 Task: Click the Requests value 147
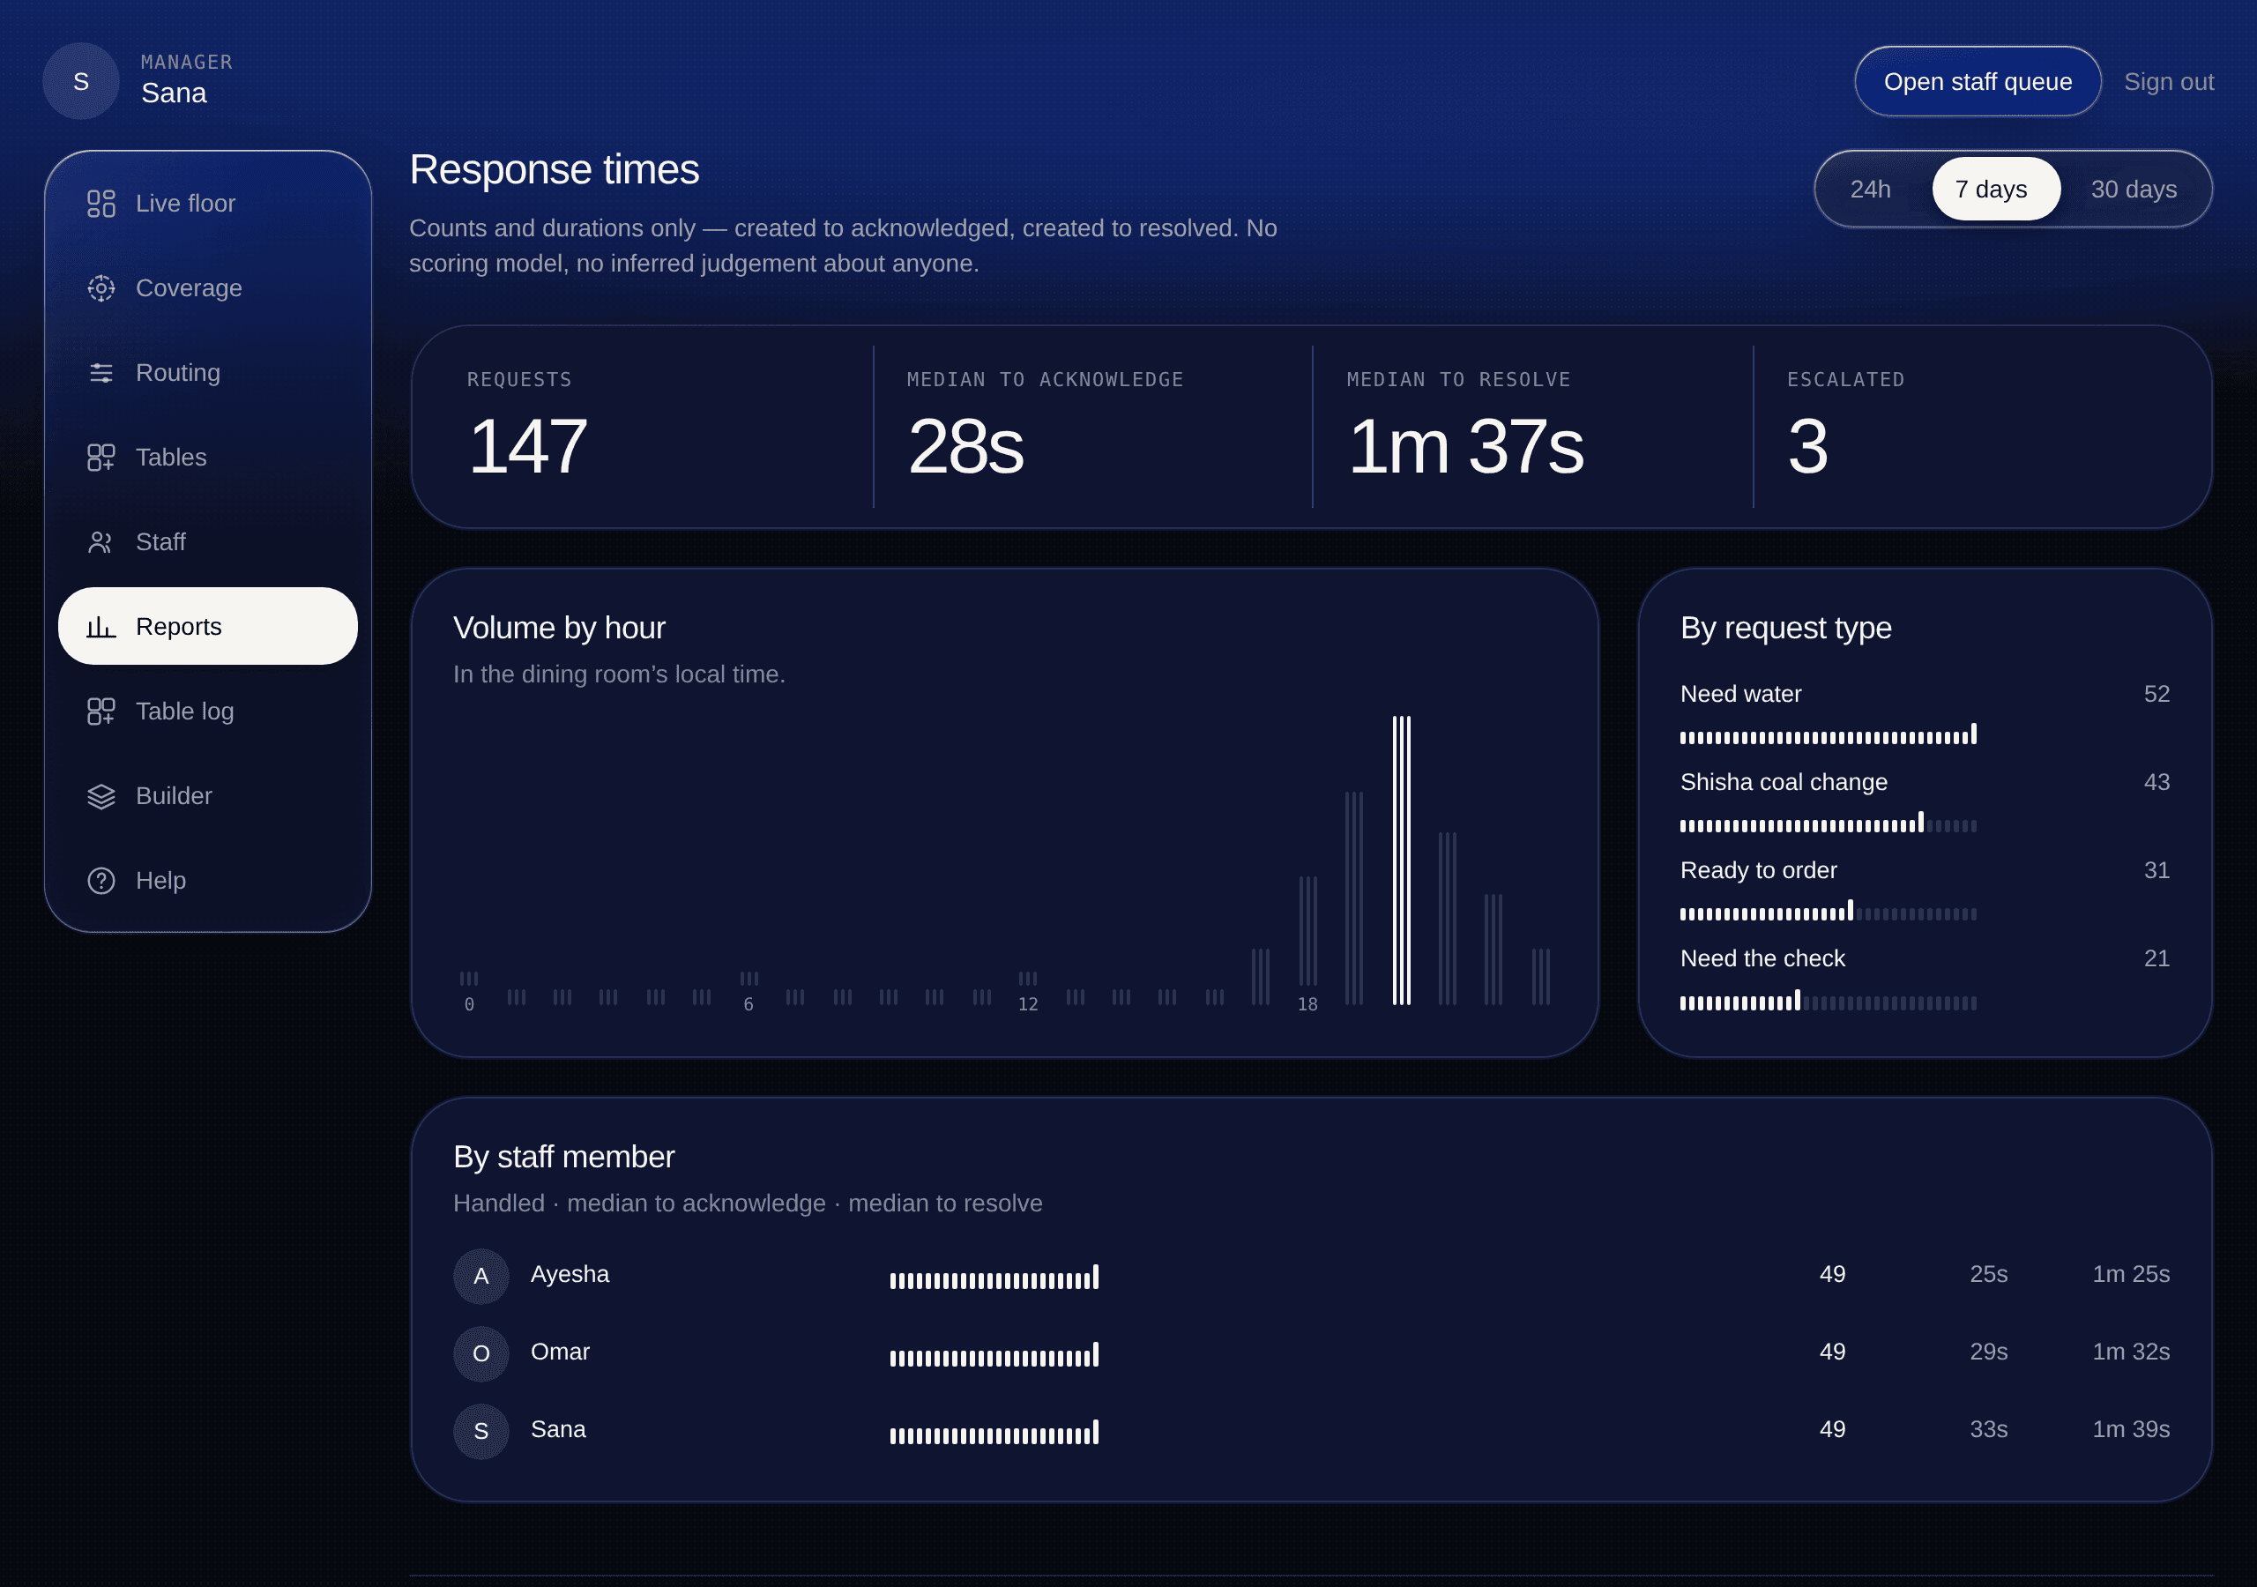click(528, 446)
